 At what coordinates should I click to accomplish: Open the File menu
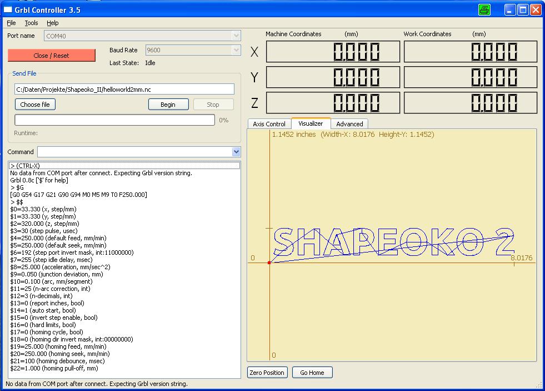(x=11, y=23)
